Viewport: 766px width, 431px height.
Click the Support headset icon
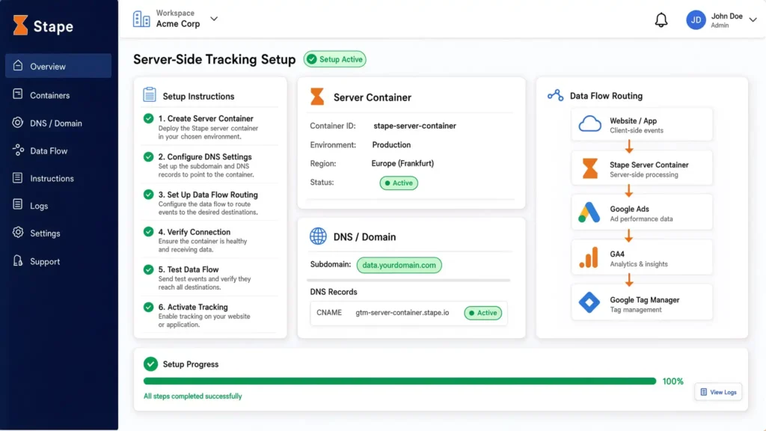click(x=18, y=260)
